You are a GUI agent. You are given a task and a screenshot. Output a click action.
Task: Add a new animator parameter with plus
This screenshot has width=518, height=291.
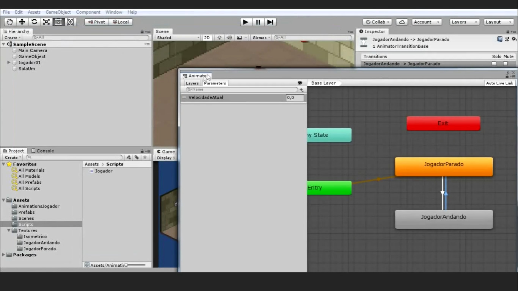coord(301,90)
